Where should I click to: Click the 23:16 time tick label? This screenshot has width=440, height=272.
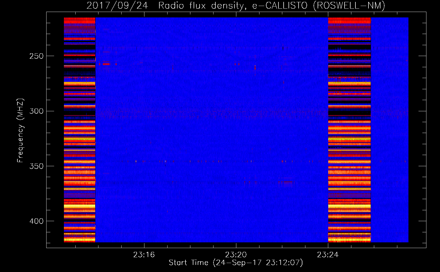coord(144,255)
